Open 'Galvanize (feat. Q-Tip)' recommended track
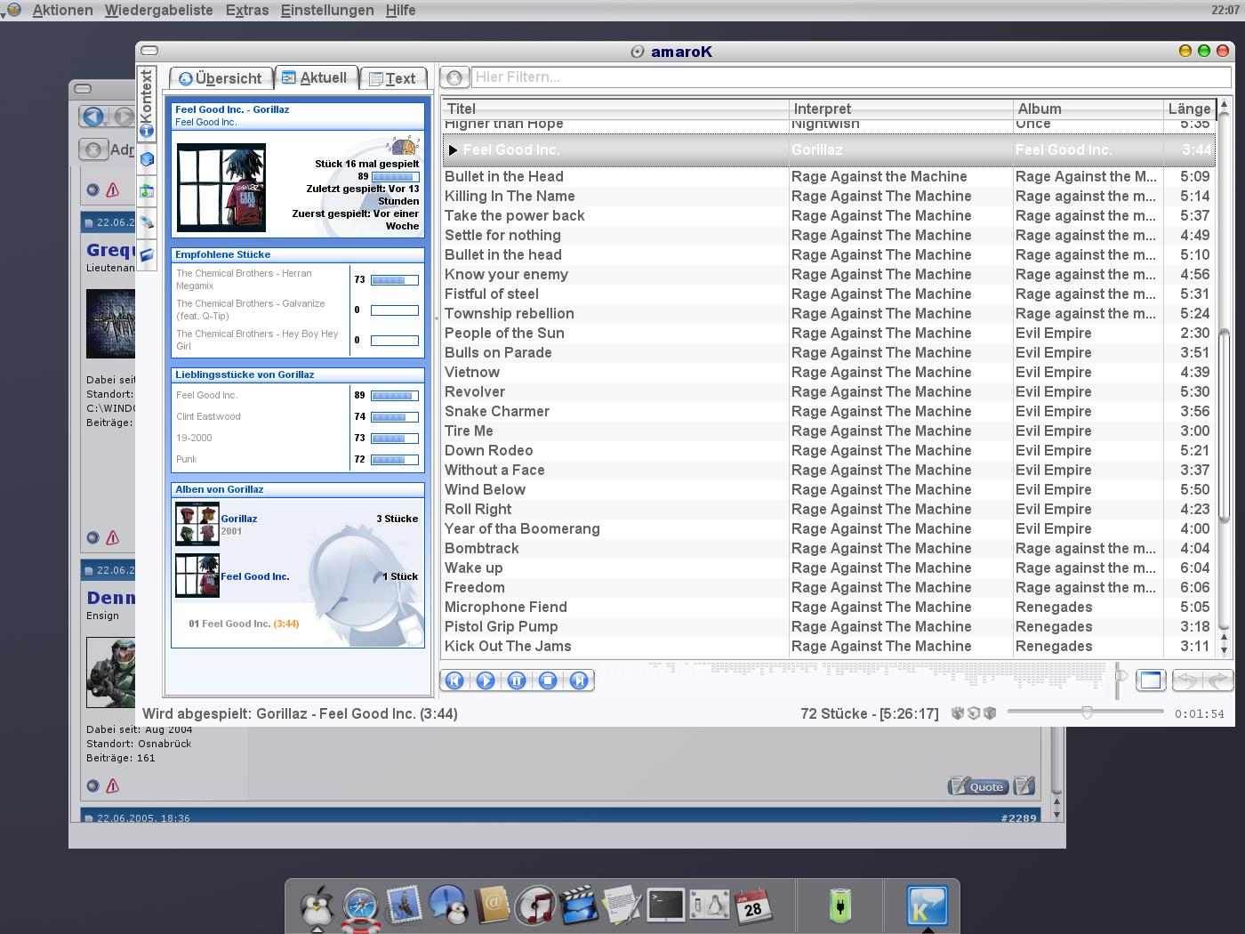The height and width of the screenshot is (934, 1245). pos(258,310)
